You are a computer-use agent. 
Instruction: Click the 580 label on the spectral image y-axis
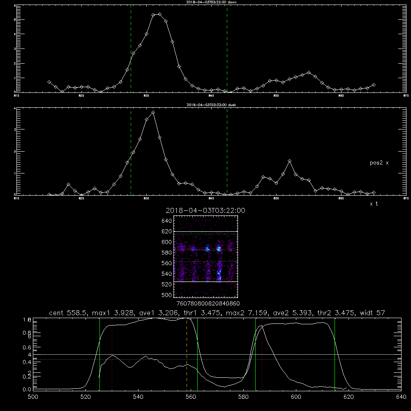[167, 253]
